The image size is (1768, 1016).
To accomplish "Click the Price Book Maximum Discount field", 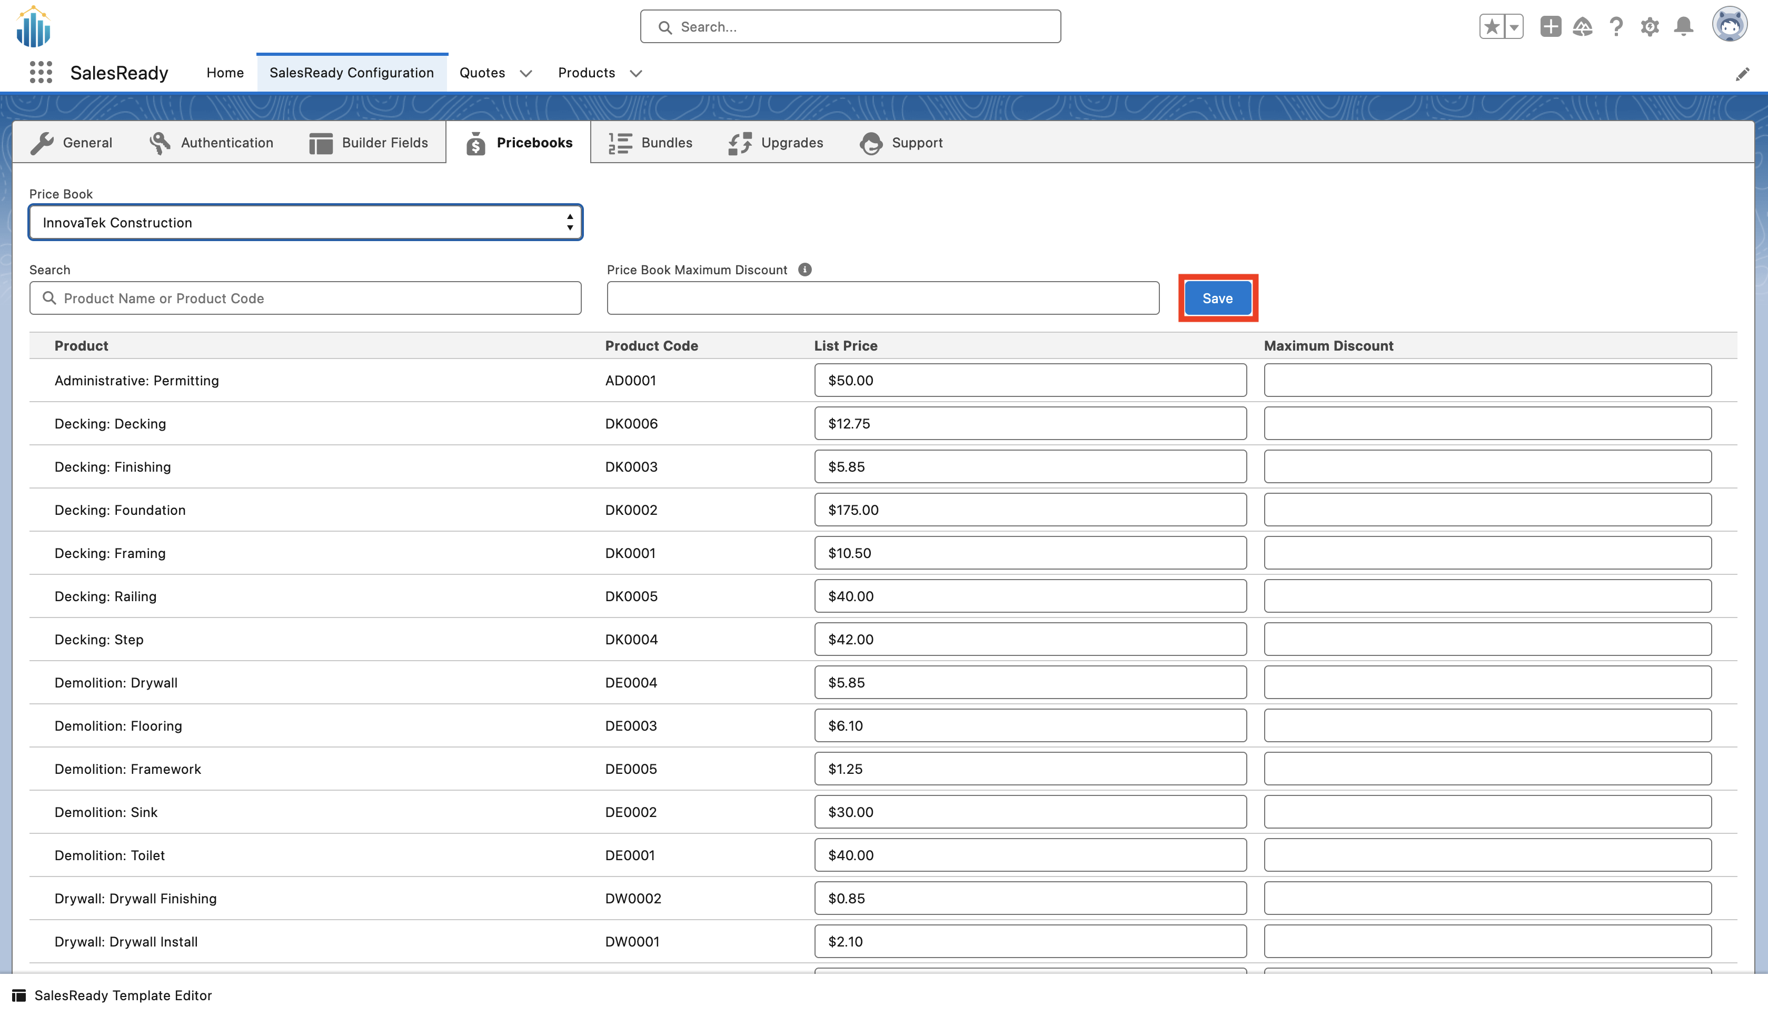I will [882, 298].
